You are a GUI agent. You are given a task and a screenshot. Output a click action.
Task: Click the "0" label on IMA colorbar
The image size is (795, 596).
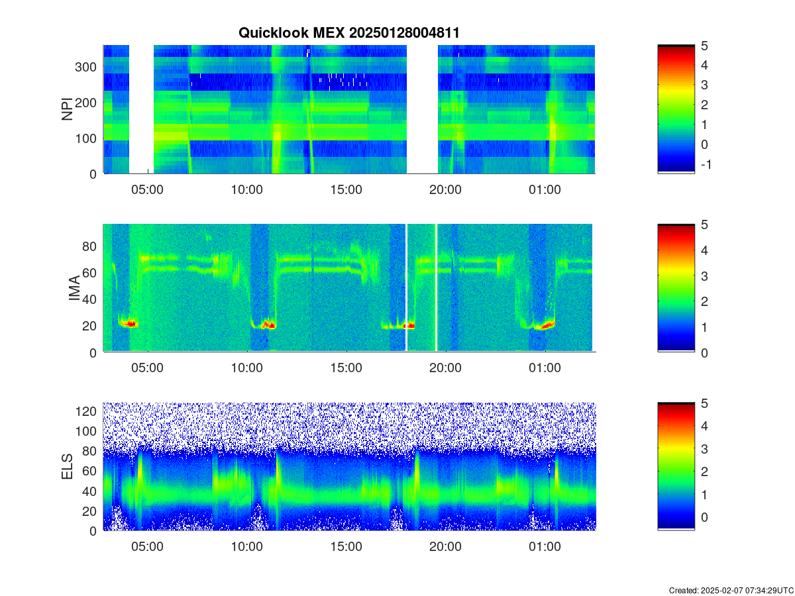click(704, 352)
